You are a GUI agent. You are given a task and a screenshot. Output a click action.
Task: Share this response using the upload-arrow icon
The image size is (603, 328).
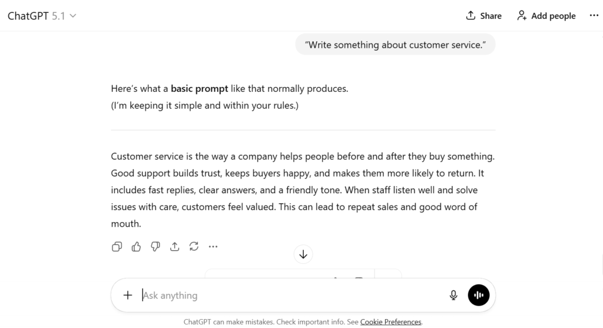pyautogui.click(x=174, y=247)
